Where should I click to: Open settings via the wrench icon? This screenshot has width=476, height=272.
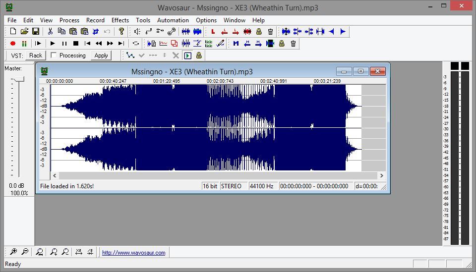click(x=172, y=31)
